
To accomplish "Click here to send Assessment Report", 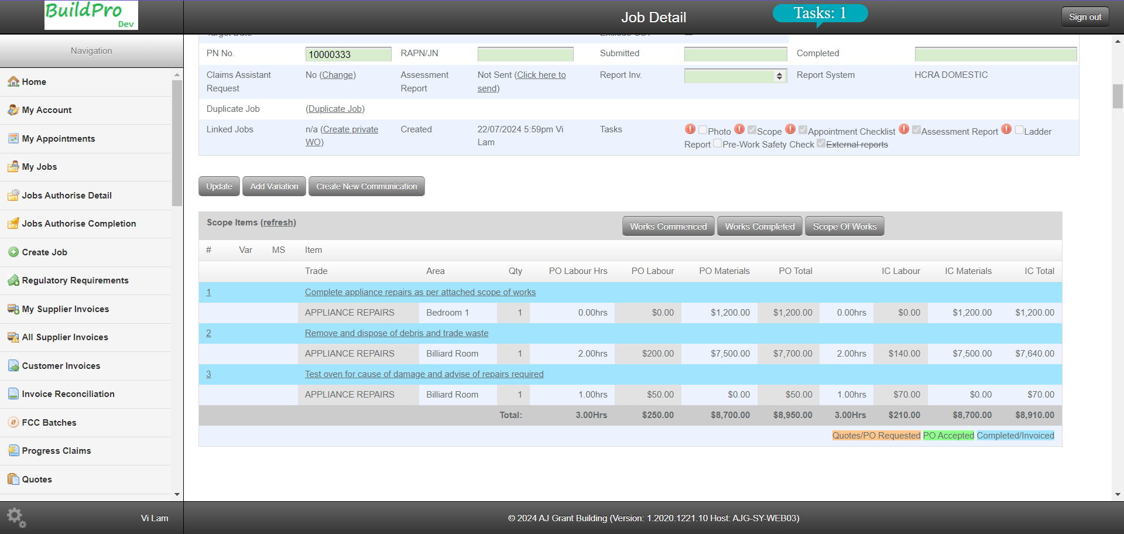I will (x=522, y=81).
